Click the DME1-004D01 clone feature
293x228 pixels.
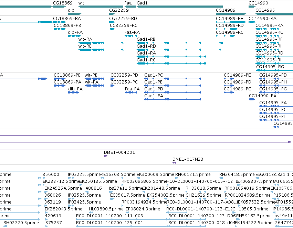point(198,156)
